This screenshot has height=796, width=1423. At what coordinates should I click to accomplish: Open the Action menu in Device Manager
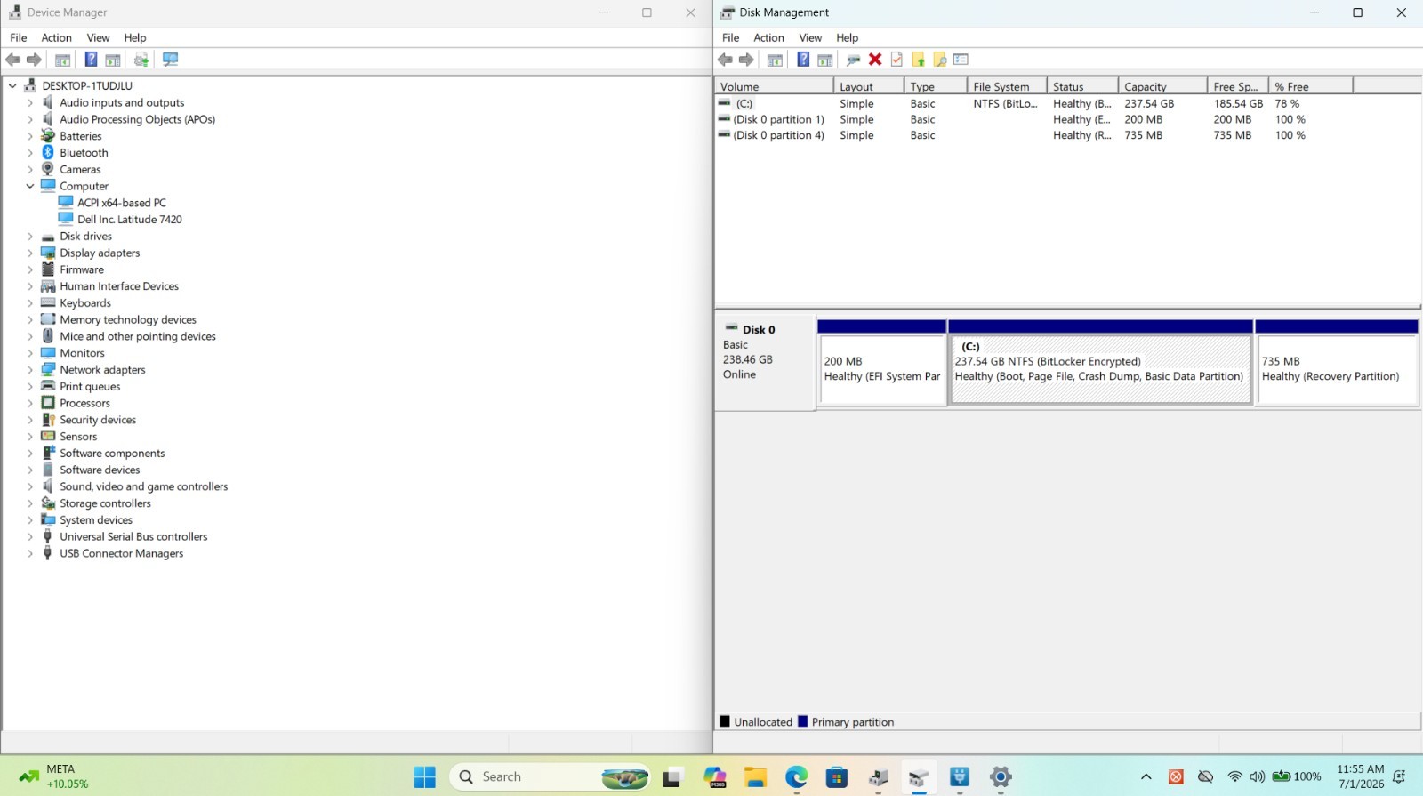[56, 37]
